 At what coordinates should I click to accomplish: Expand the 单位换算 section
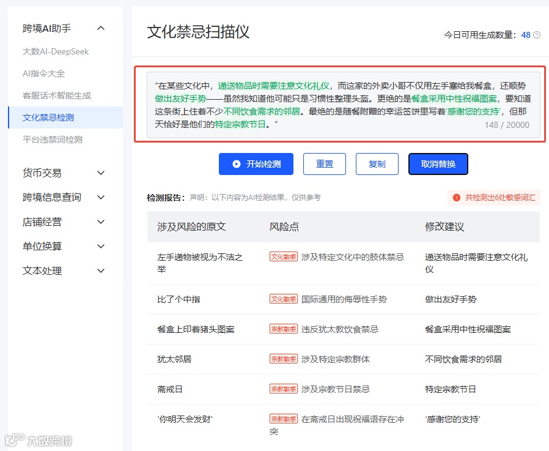101,247
